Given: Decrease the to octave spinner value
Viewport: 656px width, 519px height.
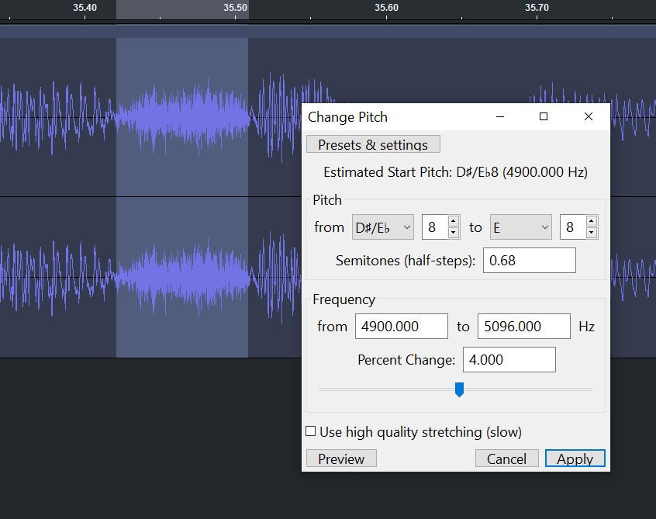Looking at the screenshot, I should point(592,233).
